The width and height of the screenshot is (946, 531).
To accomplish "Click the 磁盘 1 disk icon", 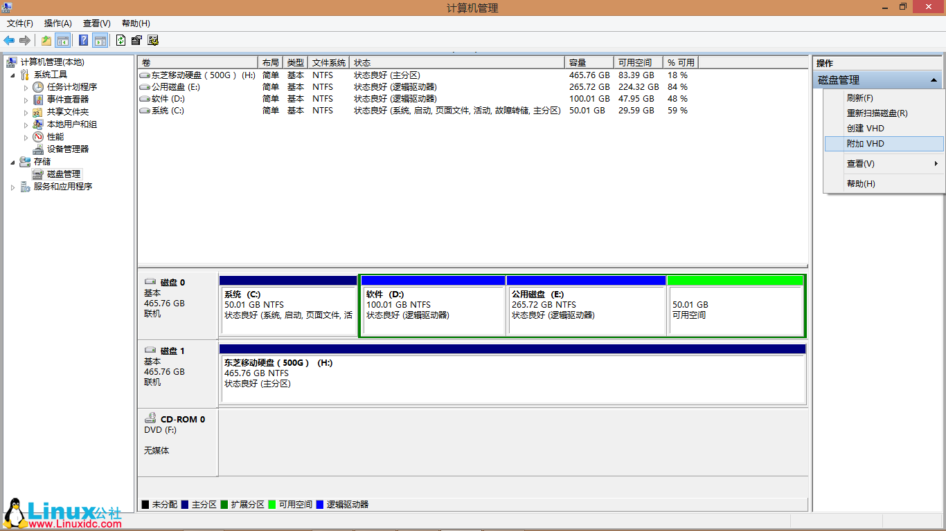I will [x=150, y=351].
